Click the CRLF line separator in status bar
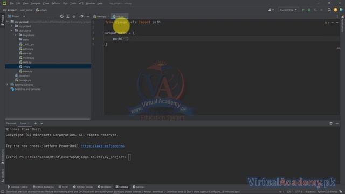 289,192
